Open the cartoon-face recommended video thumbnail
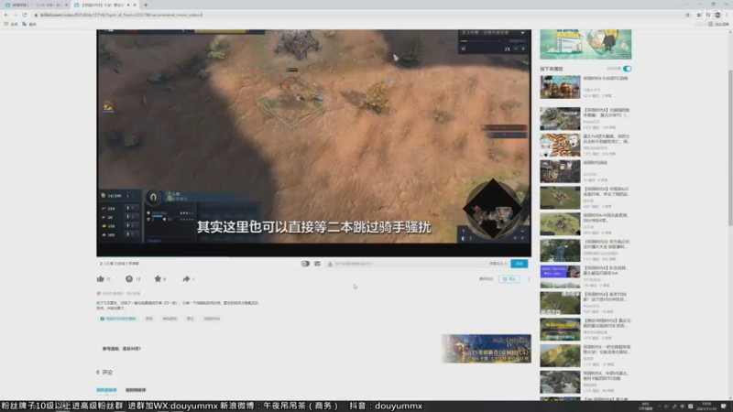The width and height of the screenshot is (733, 412). point(560,145)
